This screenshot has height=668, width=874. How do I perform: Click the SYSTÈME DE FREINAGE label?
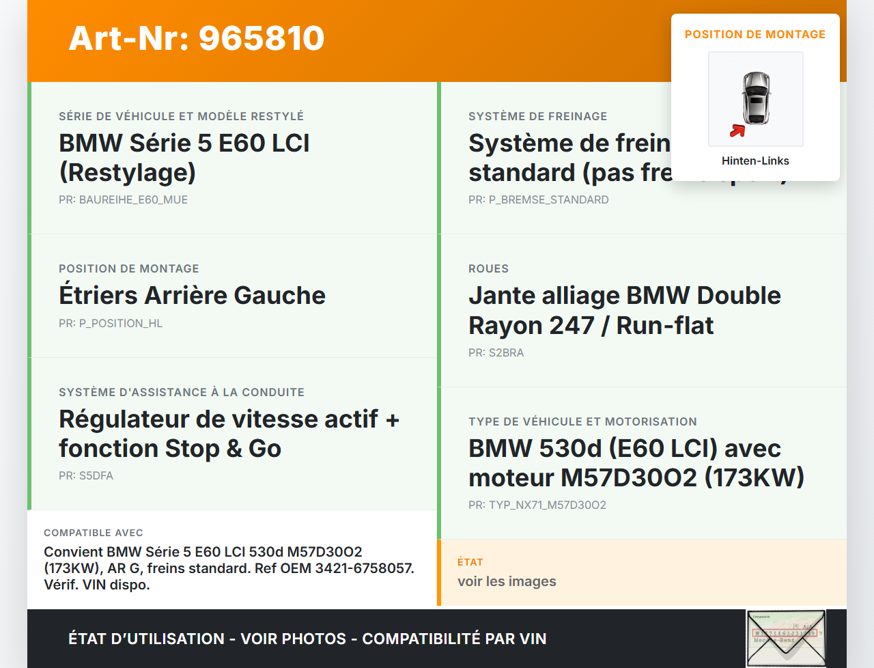point(537,116)
